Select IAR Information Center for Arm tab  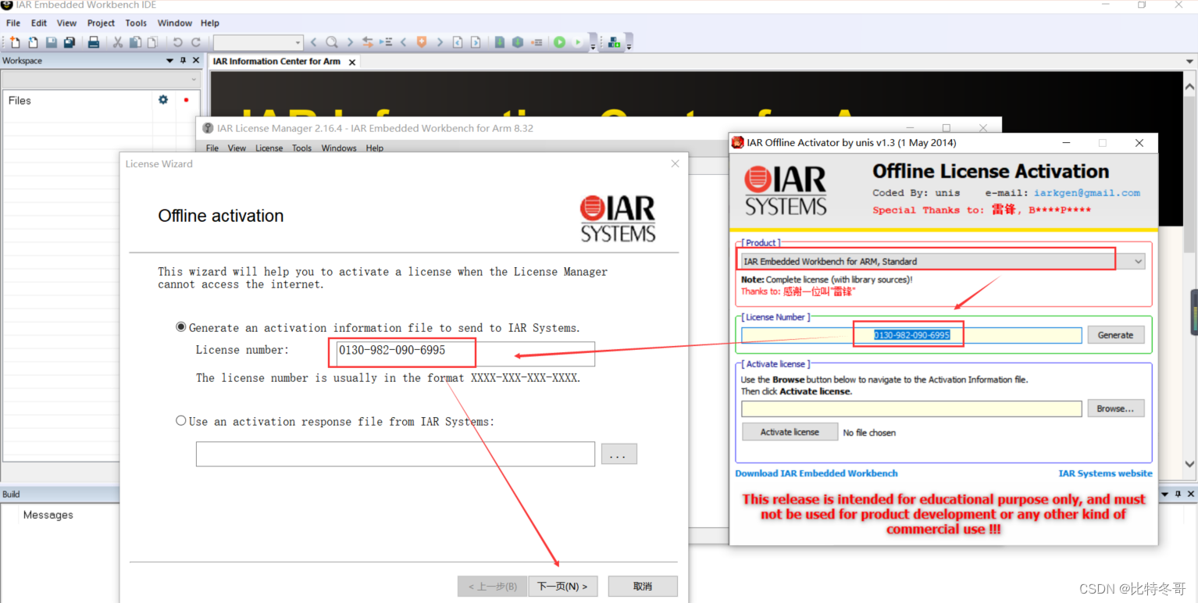276,62
